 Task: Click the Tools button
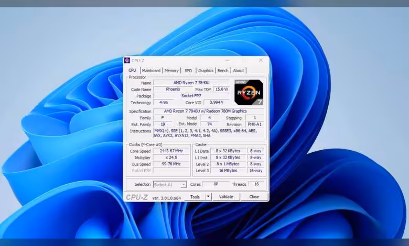tap(195, 197)
